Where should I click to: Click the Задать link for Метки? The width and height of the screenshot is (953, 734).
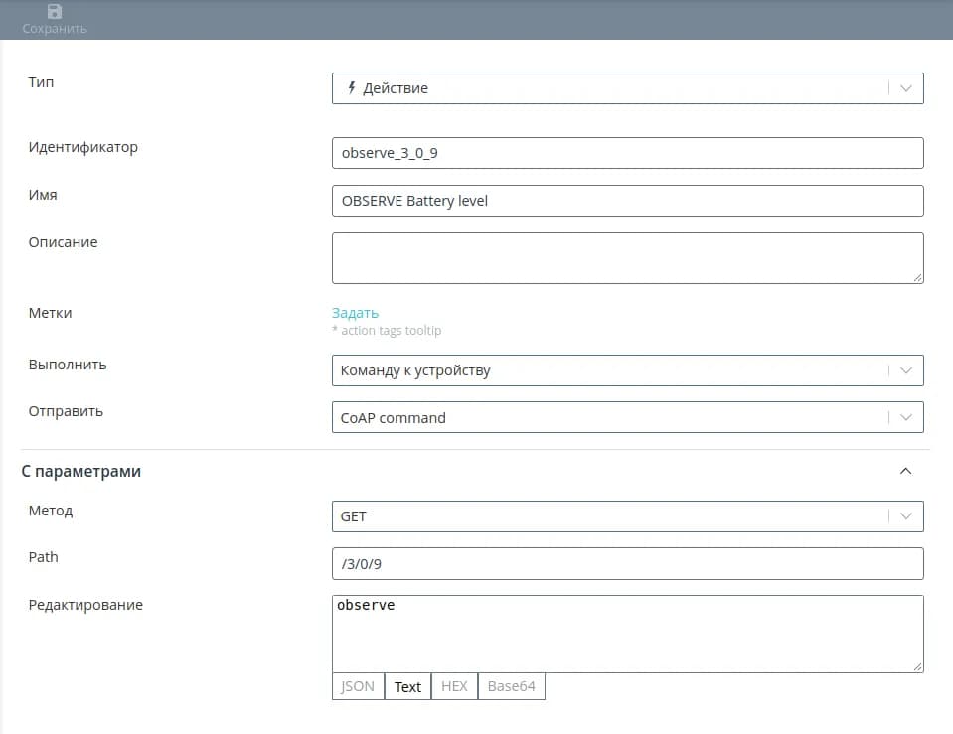point(355,313)
